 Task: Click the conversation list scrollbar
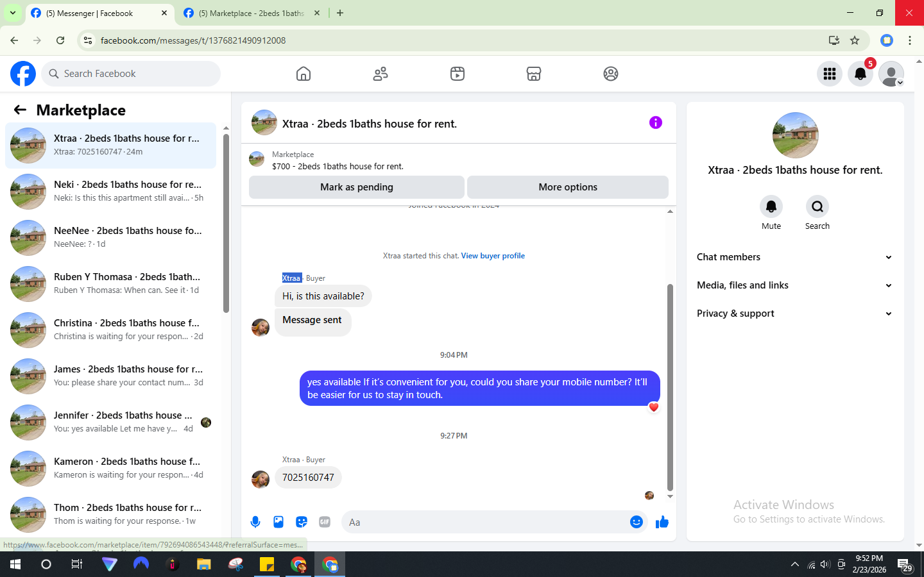pos(226,223)
